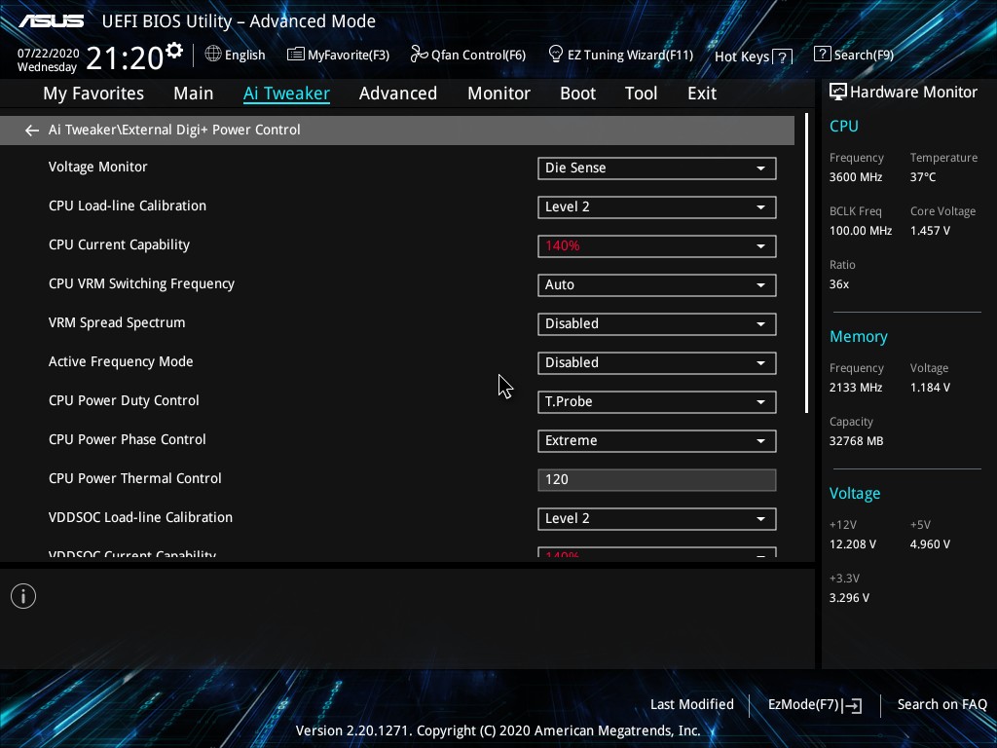This screenshot has width=997, height=748.
Task: Launch EZ Tuning Wizard lightbulb icon
Action: tap(556, 54)
